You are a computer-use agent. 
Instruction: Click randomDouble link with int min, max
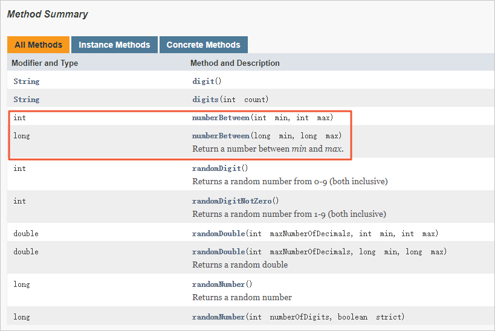pos(218,234)
